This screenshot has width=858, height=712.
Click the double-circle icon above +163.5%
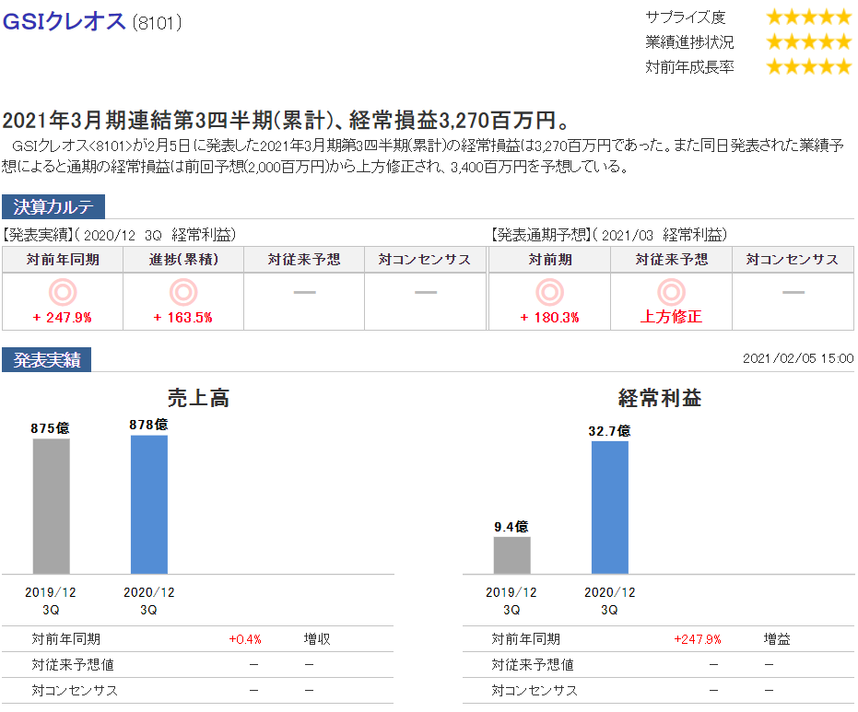click(183, 292)
